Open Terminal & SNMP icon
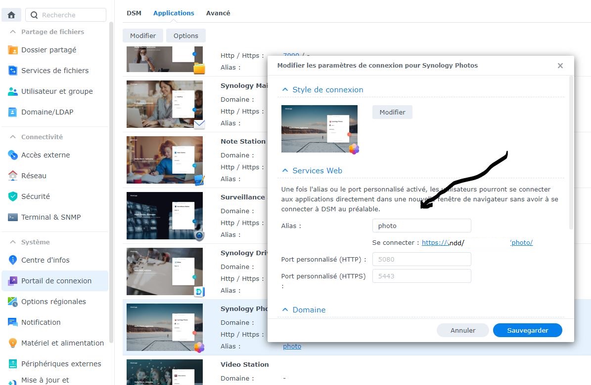 tap(13, 217)
